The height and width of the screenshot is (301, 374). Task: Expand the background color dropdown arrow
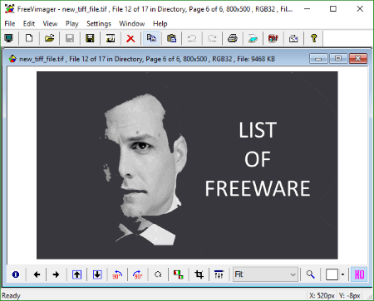pyautogui.click(x=342, y=274)
